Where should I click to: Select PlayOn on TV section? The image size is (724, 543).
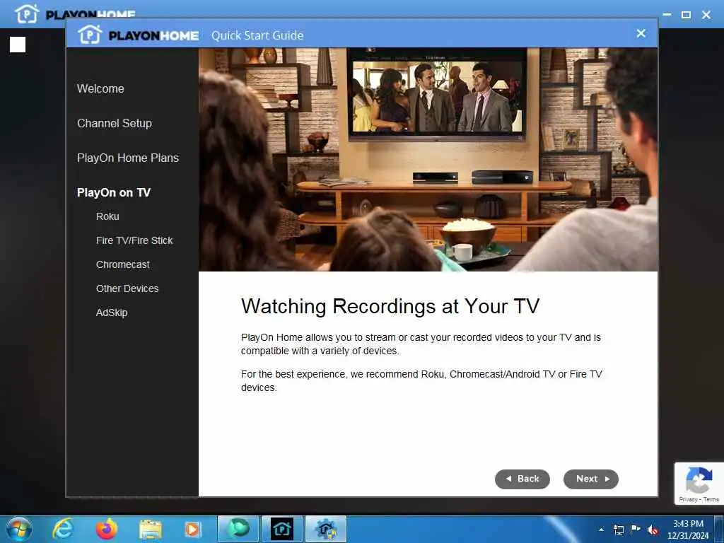point(114,192)
